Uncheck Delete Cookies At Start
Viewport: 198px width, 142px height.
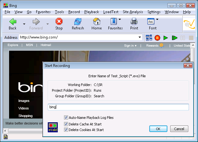[x=66, y=129]
